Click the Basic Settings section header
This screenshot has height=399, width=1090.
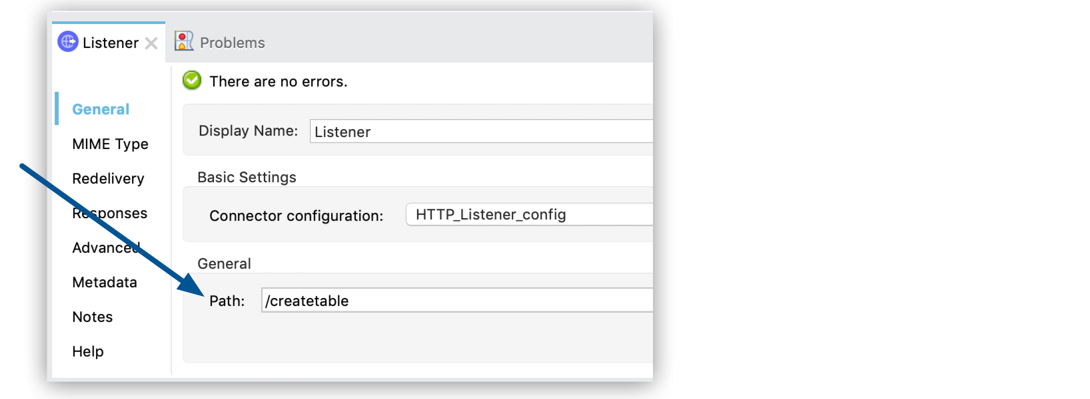[247, 177]
